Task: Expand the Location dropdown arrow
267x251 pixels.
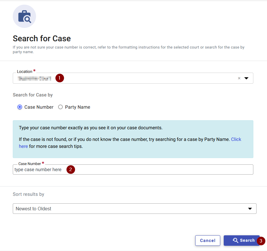Action: (246, 78)
